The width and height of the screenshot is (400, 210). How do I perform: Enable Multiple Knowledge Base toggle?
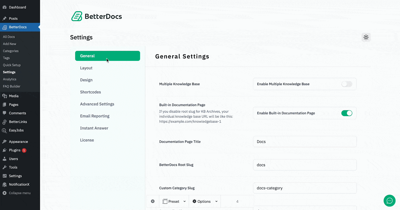point(347,84)
